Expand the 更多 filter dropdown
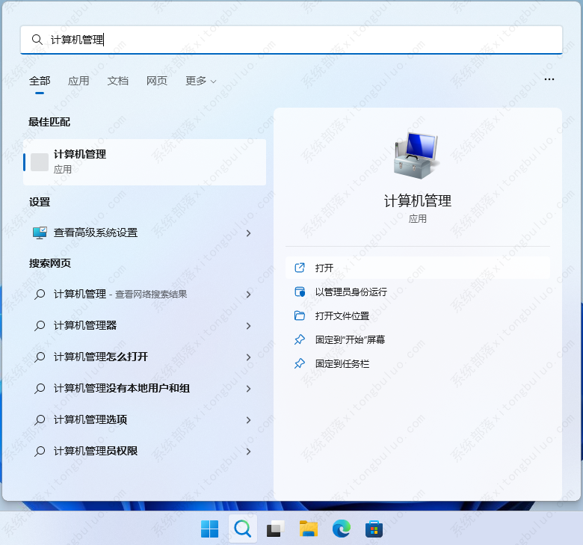This screenshot has width=583, height=545. pos(200,81)
